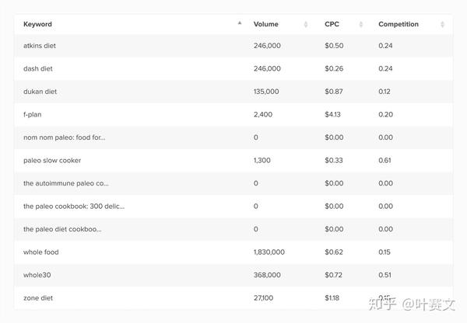The height and width of the screenshot is (323, 467).
Task: Click the Keyword column header
Action: coord(37,24)
